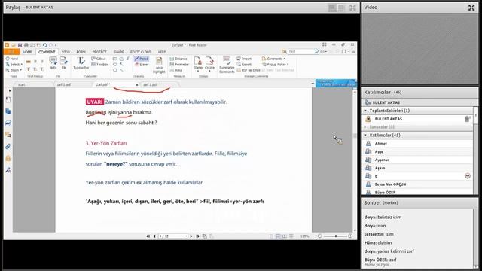Viewport: 482px width, 271px height.
Task: Open the security lock panel
Action: pyautogui.click(x=8, y=158)
